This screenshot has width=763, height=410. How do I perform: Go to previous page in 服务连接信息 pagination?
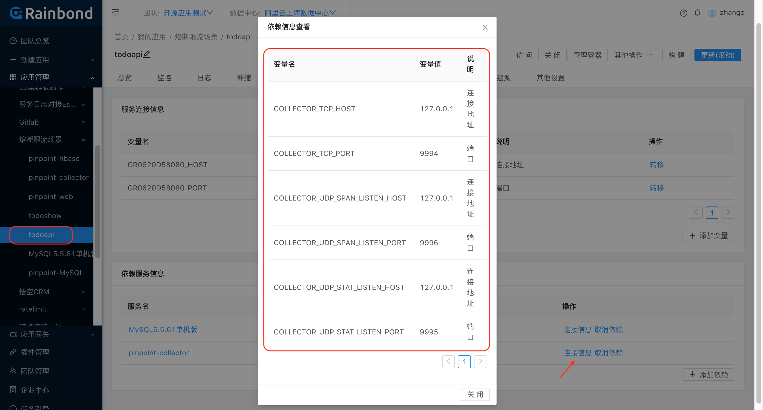pyautogui.click(x=696, y=213)
